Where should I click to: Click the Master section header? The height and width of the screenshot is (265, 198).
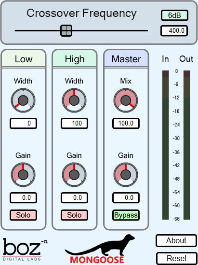(x=126, y=59)
